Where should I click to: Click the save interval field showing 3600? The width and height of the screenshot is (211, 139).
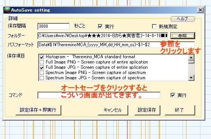(54, 26)
